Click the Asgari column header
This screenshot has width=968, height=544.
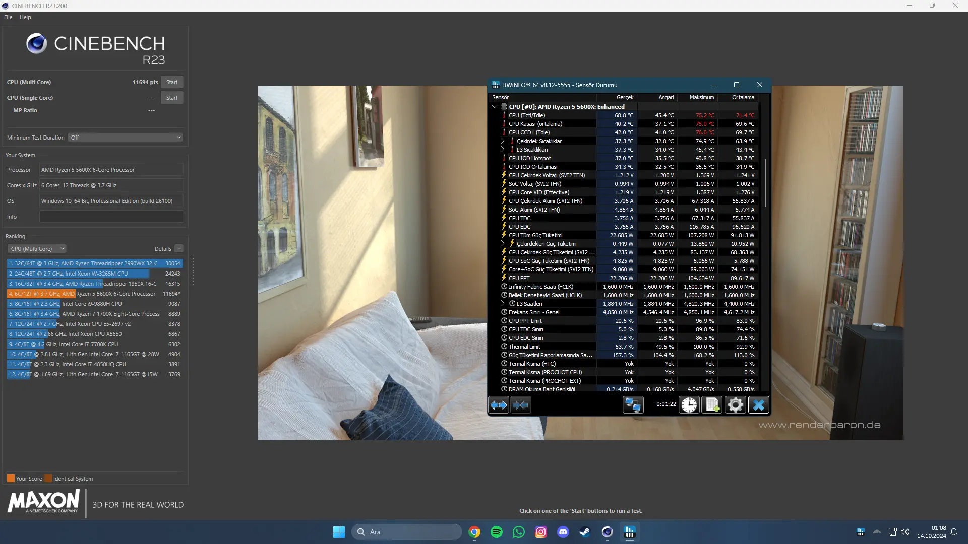657,97
